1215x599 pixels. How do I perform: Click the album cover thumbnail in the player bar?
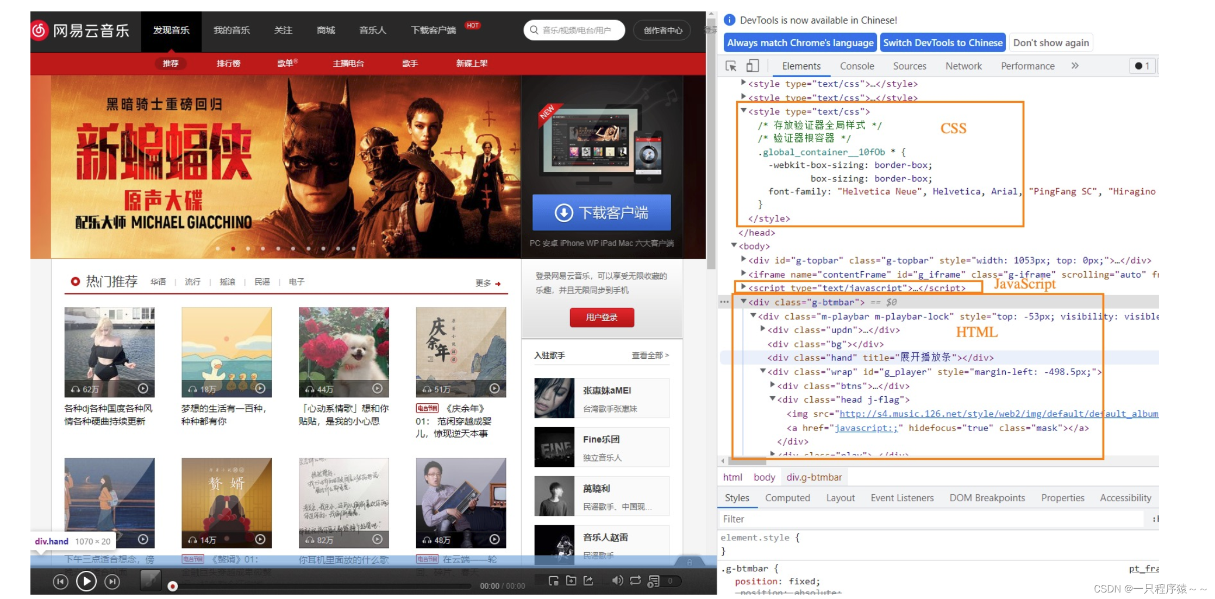point(151,581)
